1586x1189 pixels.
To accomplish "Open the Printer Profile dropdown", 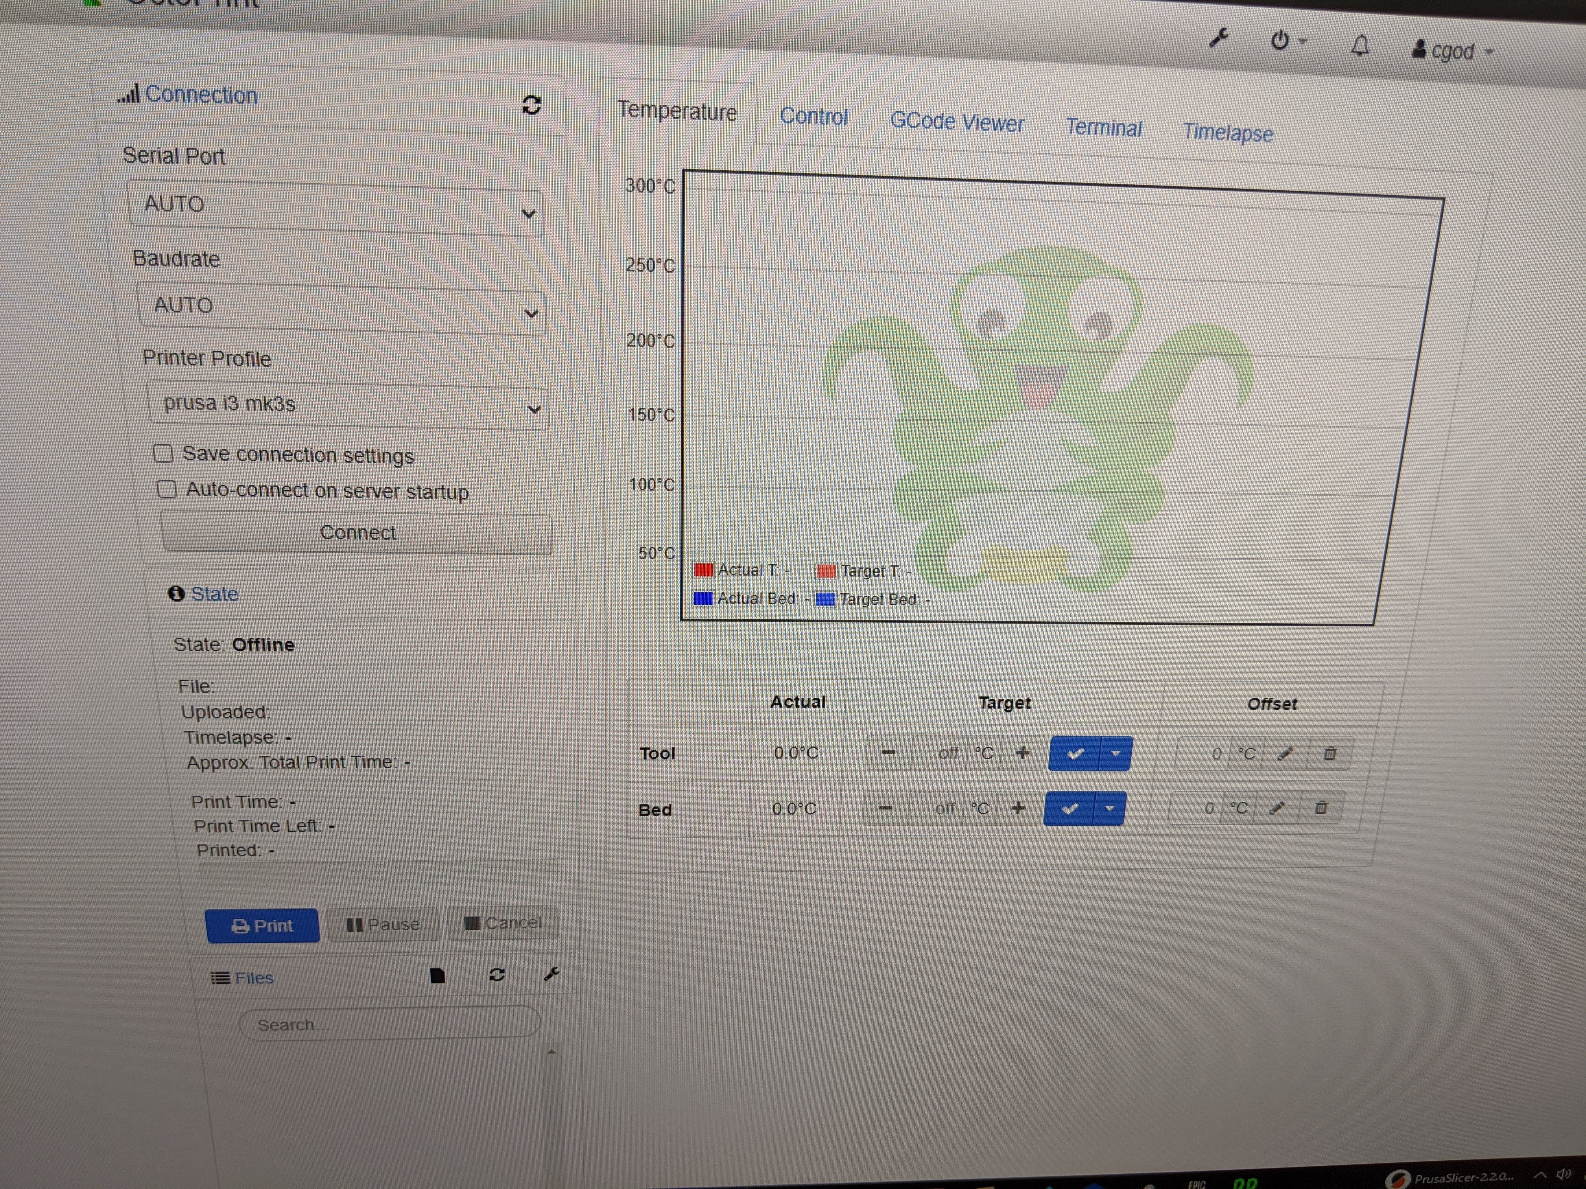I will point(348,406).
